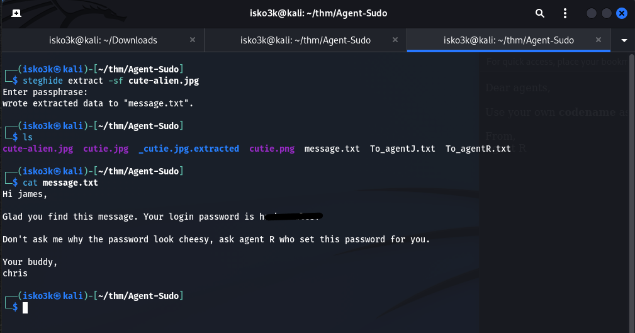Click To_agentR.txt in the file listing
This screenshot has height=333, width=635.
click(478, 149)
